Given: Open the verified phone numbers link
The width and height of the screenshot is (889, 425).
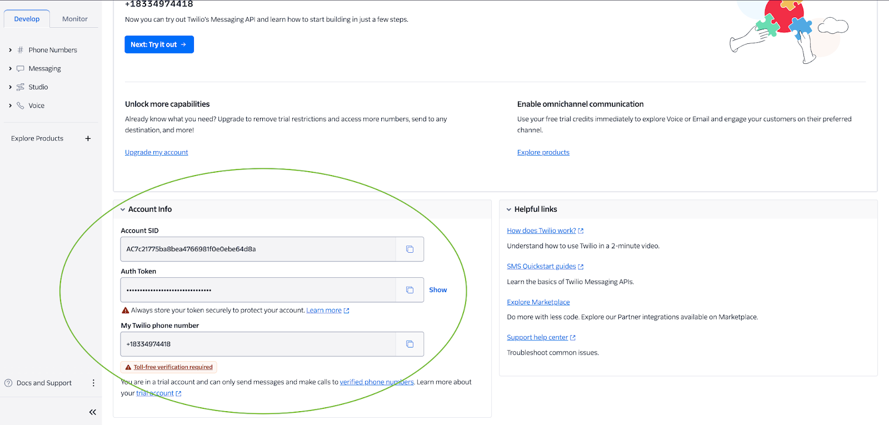Looking at the screenshot, I should tap(377, 382).
